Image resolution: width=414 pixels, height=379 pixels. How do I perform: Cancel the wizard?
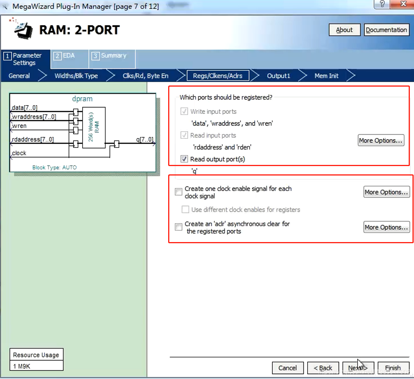click(288, 368)
